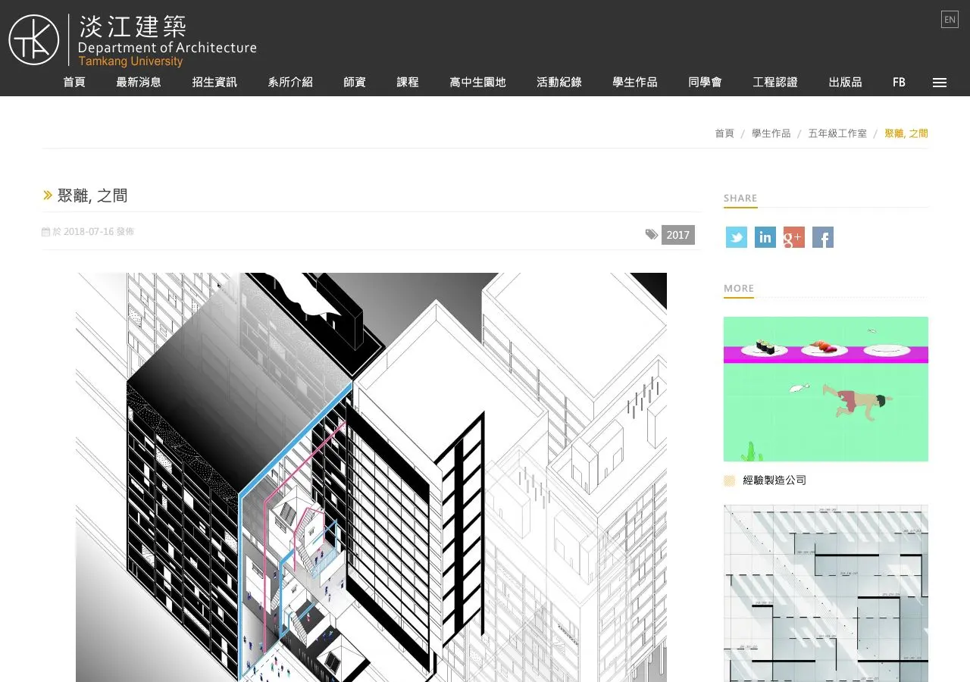970x682 pixels.
Task: Select 系所介紹 in the navbar
Action: tap(290, 82)
